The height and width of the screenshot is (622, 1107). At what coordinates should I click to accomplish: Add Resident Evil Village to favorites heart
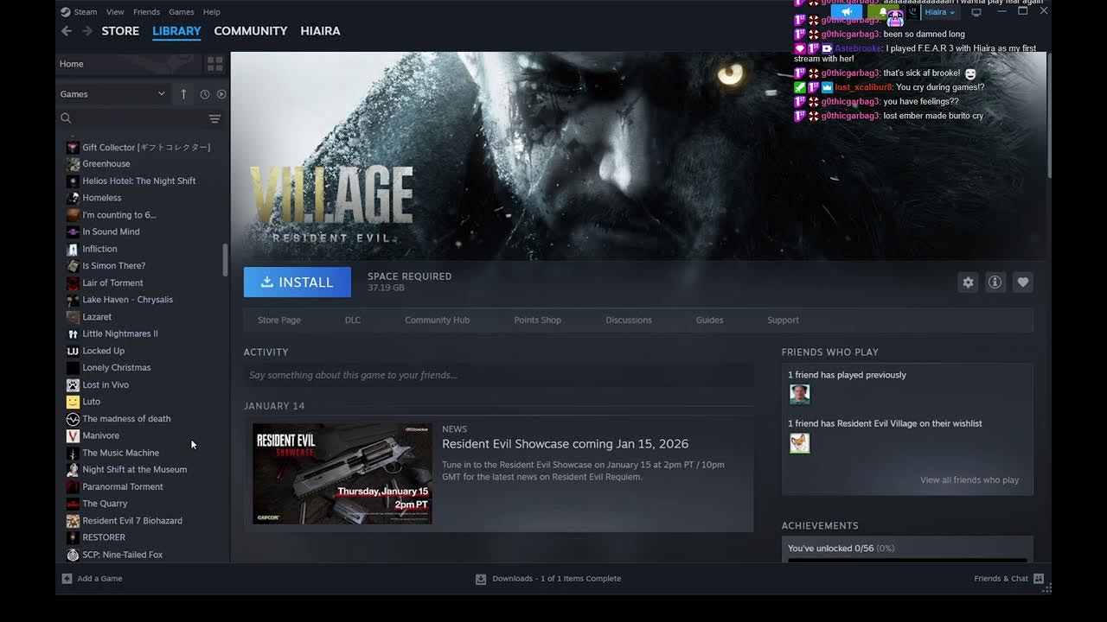click(1023, 282)
